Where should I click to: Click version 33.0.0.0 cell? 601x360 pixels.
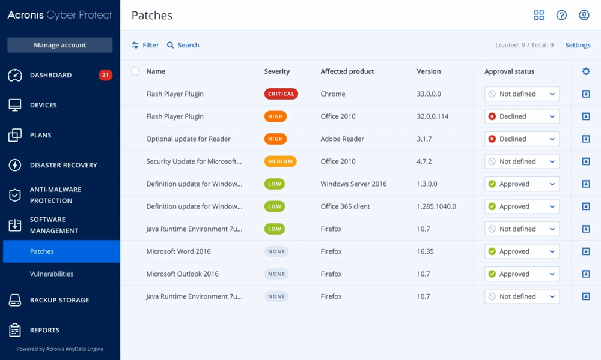pos(429,94)
